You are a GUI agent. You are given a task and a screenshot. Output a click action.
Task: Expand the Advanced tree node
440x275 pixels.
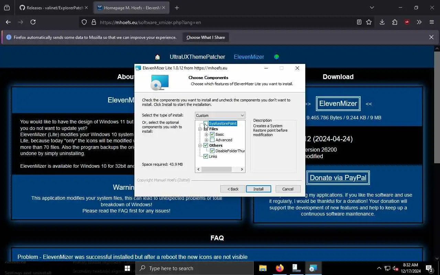click(206, 140)
